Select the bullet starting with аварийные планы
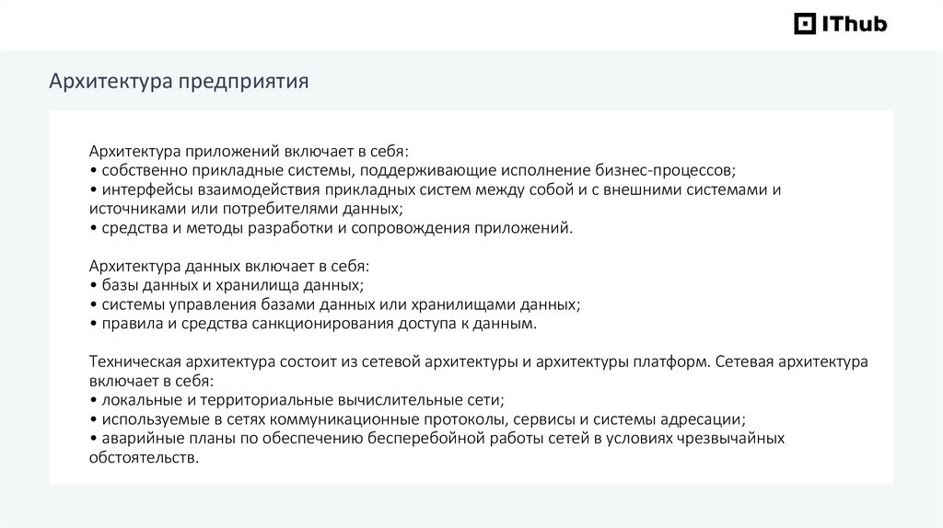 (x=437, y=438)
